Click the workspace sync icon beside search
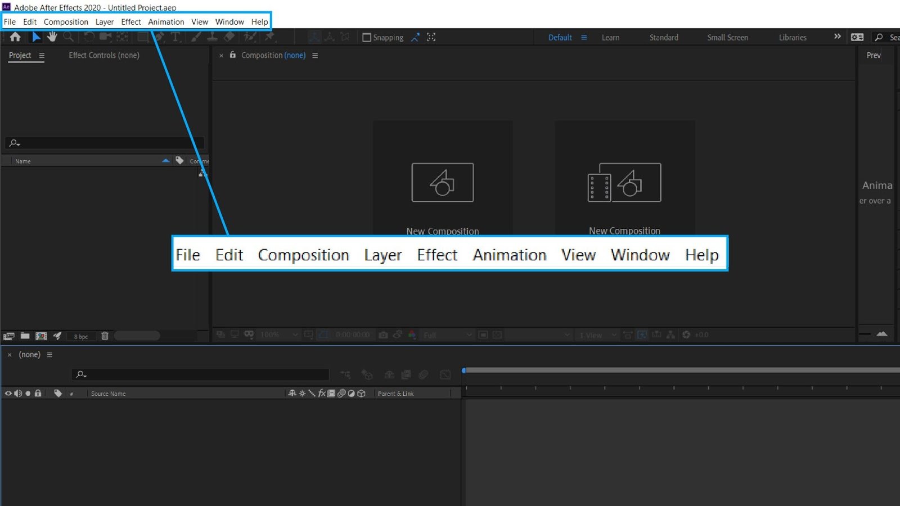Image resolution: width=900 pixels, height=506 pixels. coord(857,37)
